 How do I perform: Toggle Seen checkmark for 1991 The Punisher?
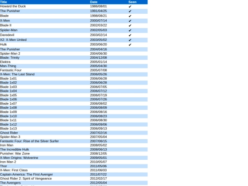click(130, 11)
